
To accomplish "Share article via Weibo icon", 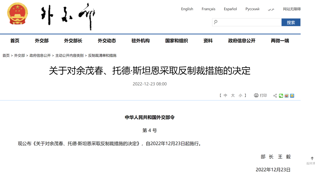I will tap(286, 96).
